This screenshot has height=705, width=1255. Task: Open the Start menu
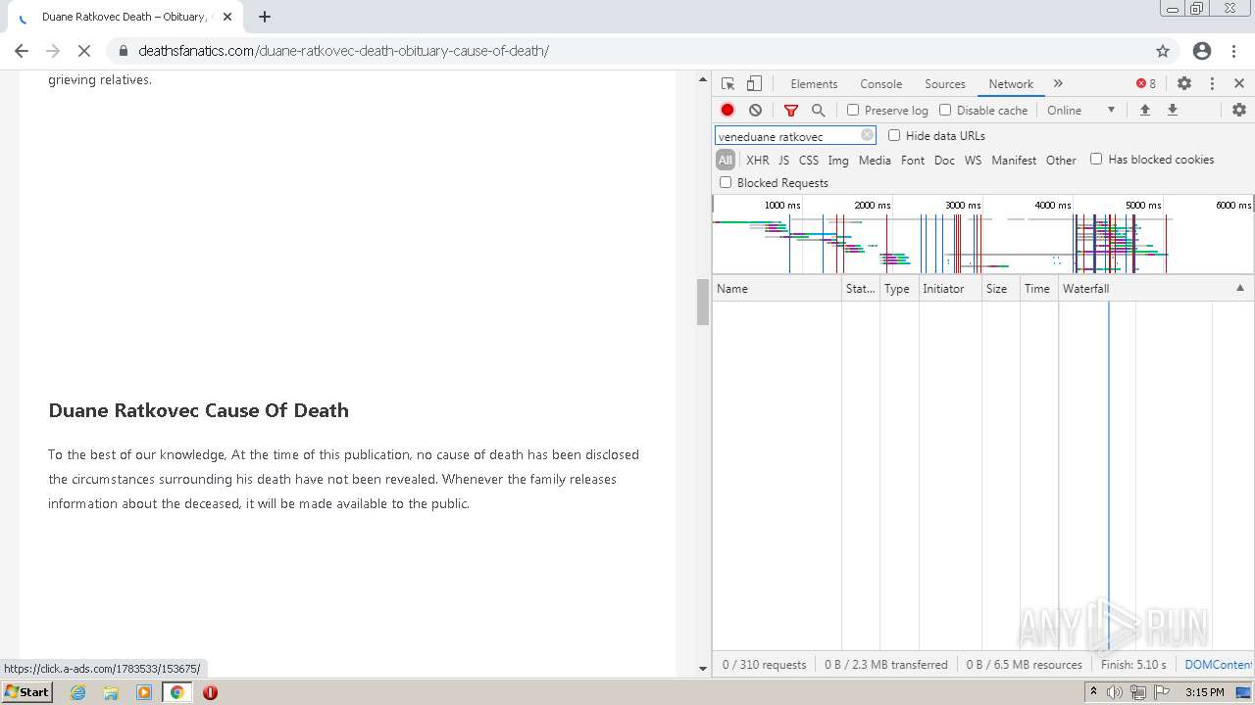[x=27, y=692]
